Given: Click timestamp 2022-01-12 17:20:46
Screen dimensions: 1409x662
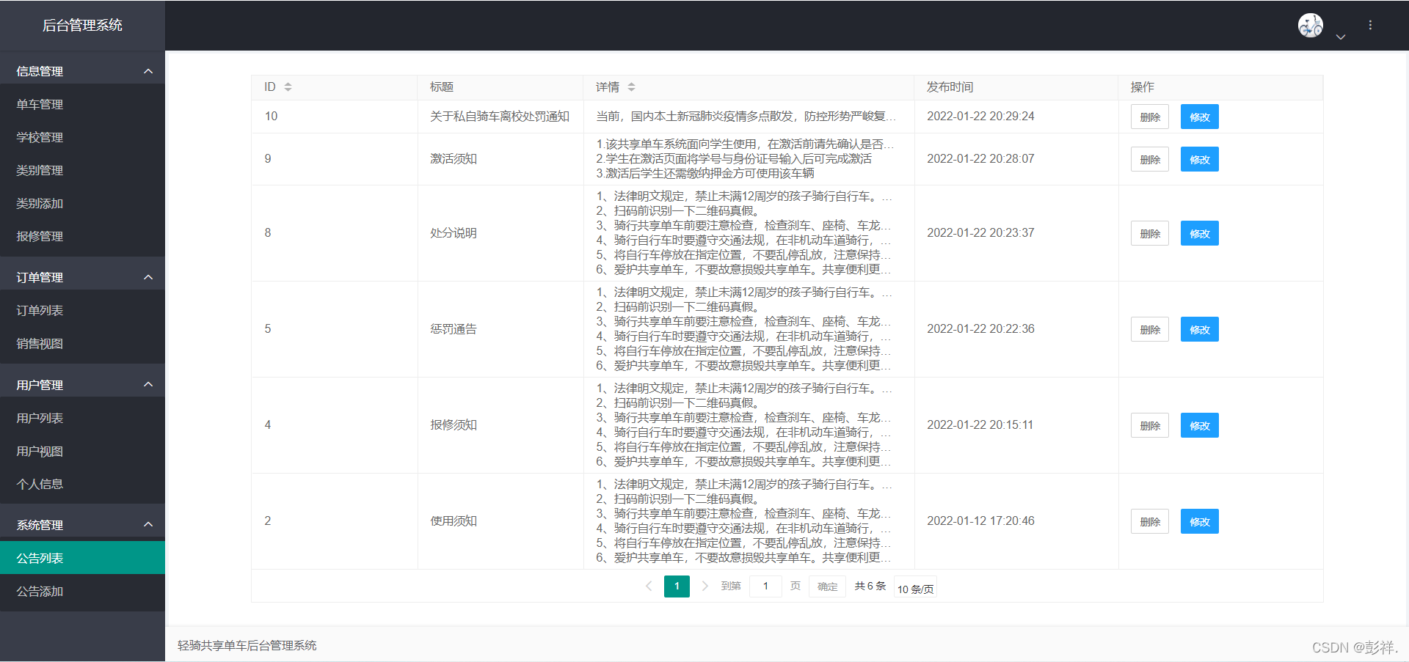Looking at the screenshot, I should [980, 521].
